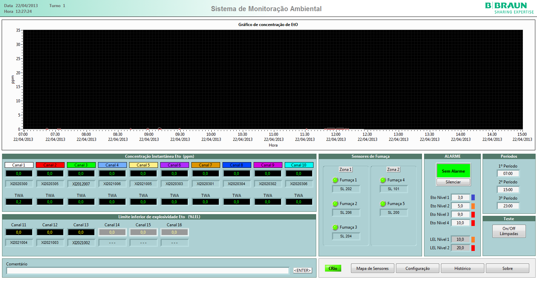Click sensor tag XI2020300 under Canal 1
The image size is (537, 281).
pos(19,184)
